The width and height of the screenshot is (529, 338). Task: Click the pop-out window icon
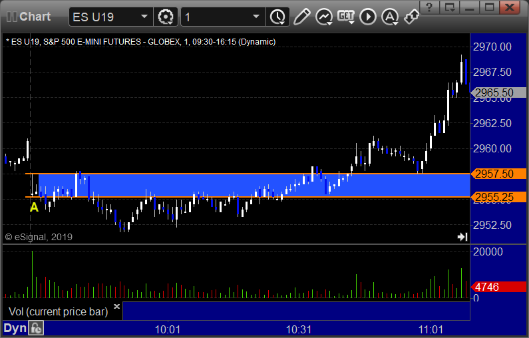click(449, 7)
